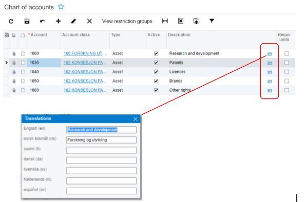This screenshot has width=305, height=202.
Task: Click the pencil edit icon
Action: (x=73, y=21)
